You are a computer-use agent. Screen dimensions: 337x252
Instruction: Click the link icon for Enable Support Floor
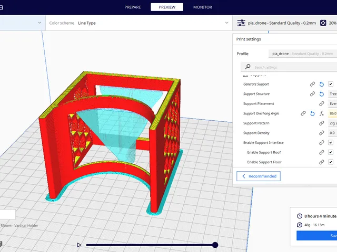[322, 162]
